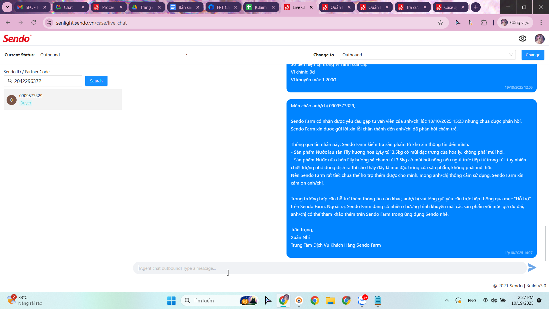Click the user profile avatar
Screen dimensions: 549x309
coord(539,39)
